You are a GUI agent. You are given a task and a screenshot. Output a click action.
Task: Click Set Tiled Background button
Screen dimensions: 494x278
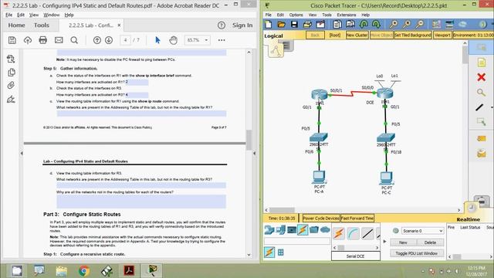click(x=413, y=36)
